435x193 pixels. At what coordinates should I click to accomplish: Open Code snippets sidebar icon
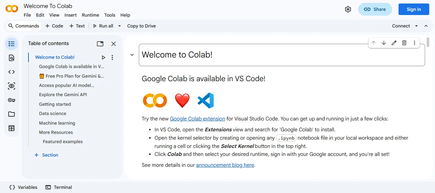tap(12, 72)
